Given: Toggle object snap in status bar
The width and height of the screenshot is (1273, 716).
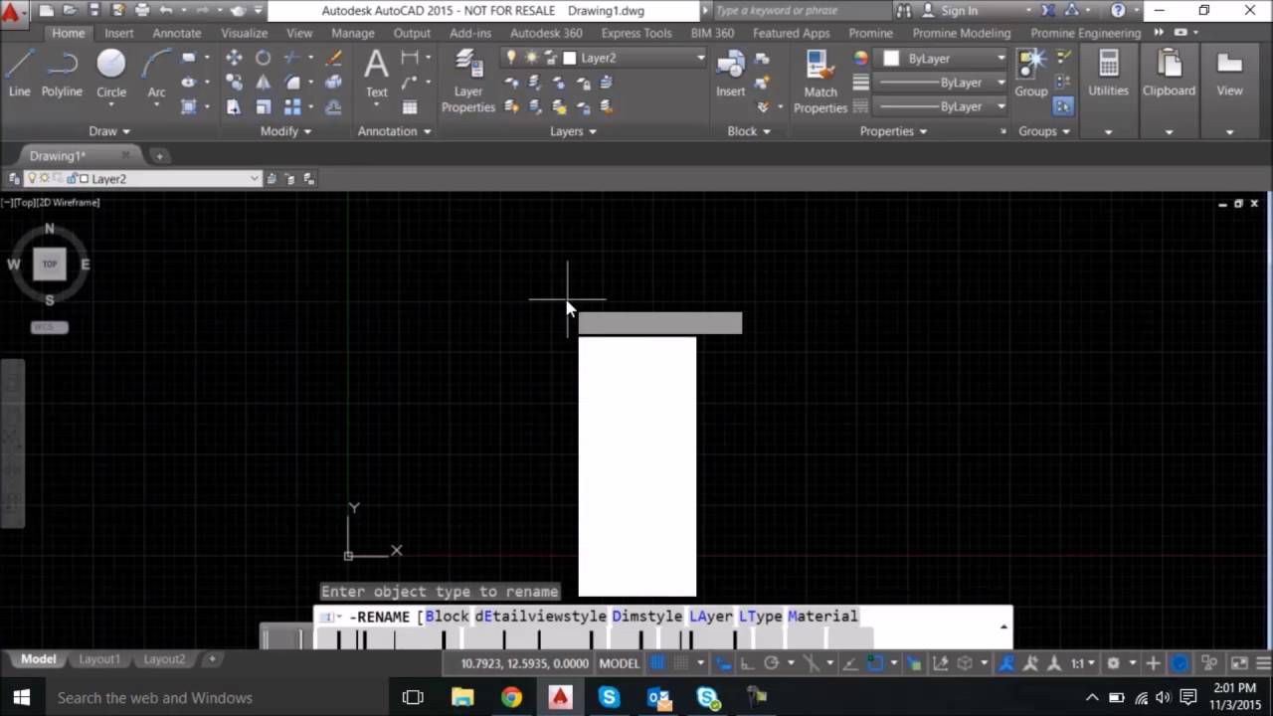Looking at the screenshot, I should pos(875,663).
